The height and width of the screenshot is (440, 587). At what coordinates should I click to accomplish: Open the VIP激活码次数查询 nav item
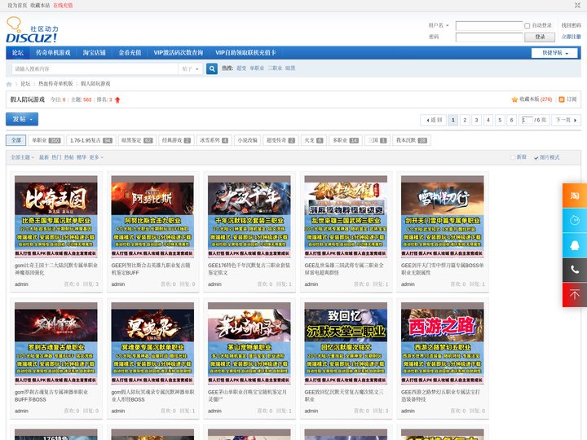point(179,53)
